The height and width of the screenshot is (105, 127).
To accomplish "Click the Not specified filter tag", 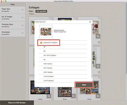I will click(41, 11).
